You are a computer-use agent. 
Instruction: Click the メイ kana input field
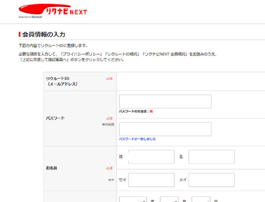click(211, 180)
